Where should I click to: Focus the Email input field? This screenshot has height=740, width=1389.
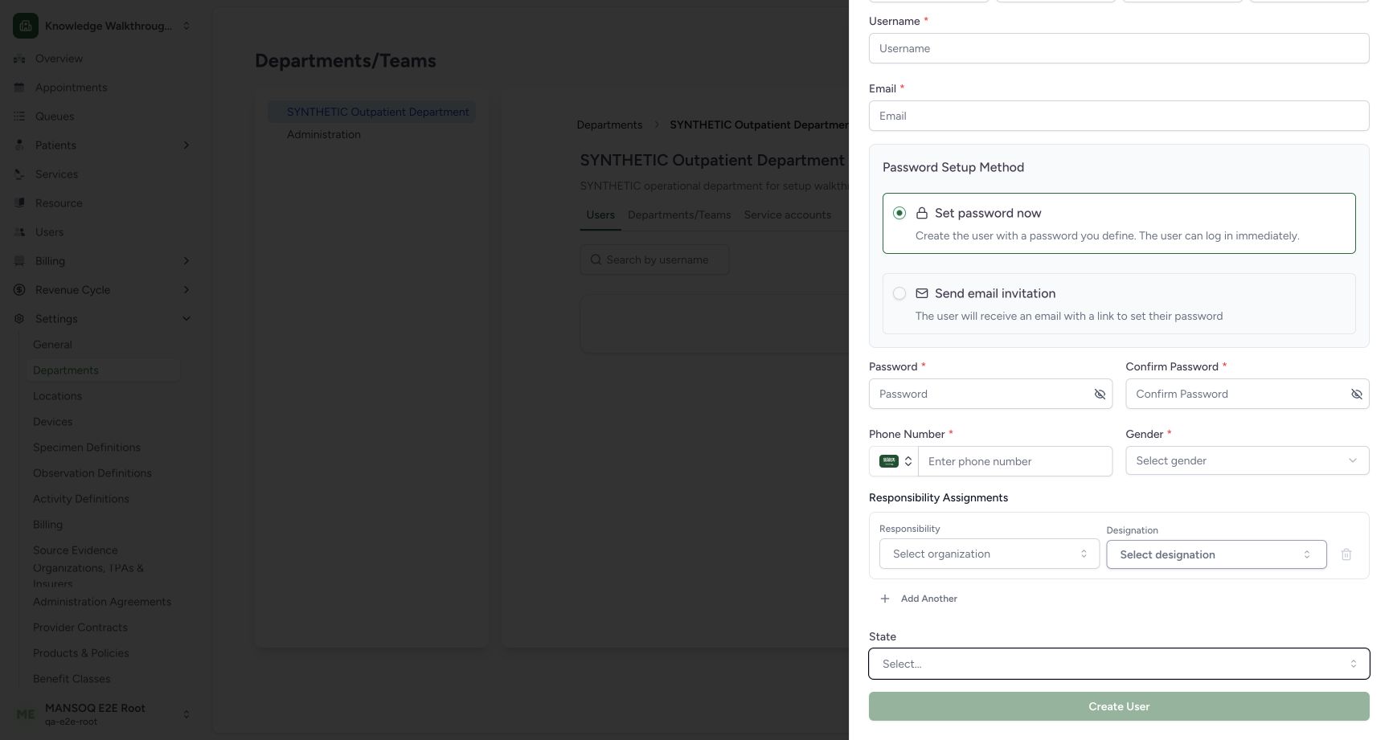point(1119,116)
